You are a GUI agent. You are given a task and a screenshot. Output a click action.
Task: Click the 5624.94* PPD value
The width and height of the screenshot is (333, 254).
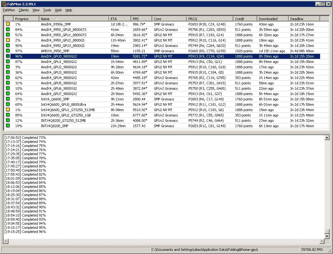(x=140, y=104)
